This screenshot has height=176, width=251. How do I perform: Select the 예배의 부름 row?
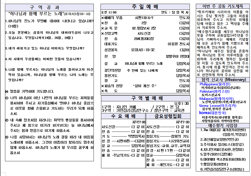[145, 18]
